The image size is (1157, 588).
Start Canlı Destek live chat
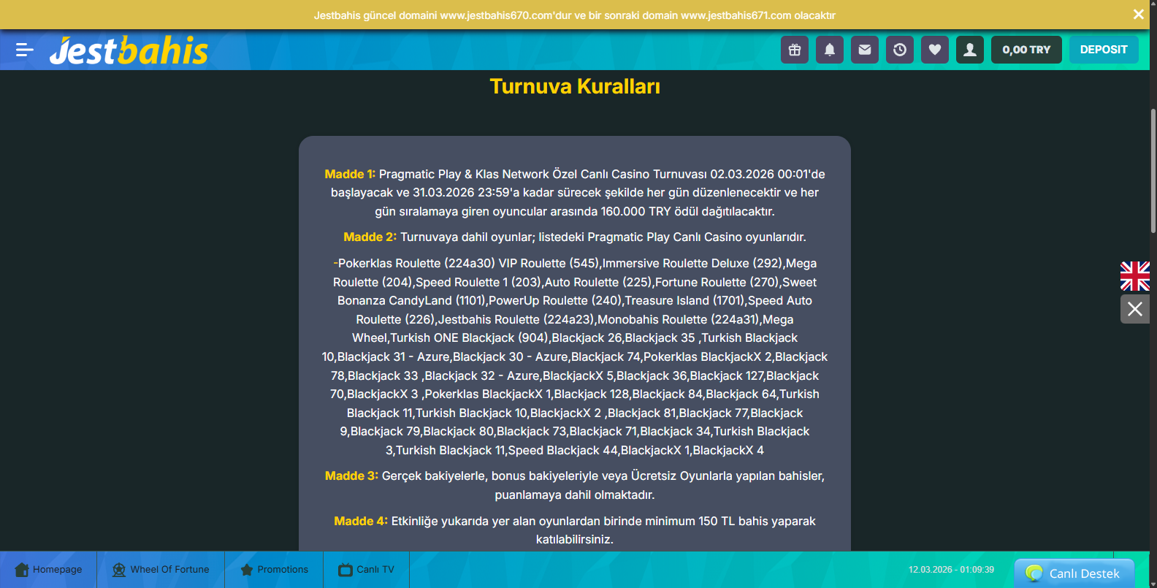coord(1074,573)
